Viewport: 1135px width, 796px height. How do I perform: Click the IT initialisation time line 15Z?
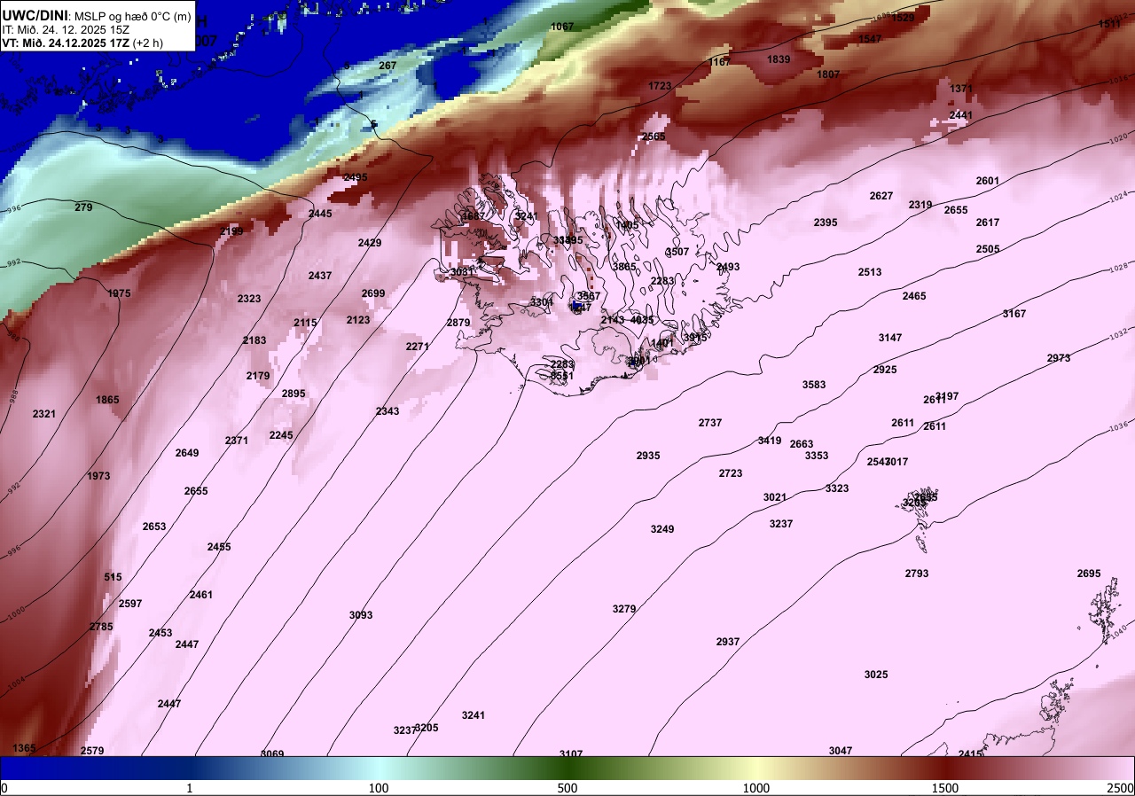click(65, 29)
